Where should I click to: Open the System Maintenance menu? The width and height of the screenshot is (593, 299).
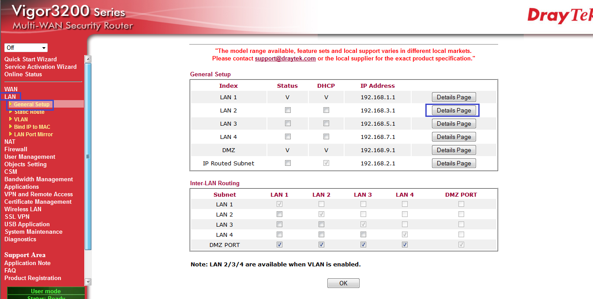click(34, 232)
